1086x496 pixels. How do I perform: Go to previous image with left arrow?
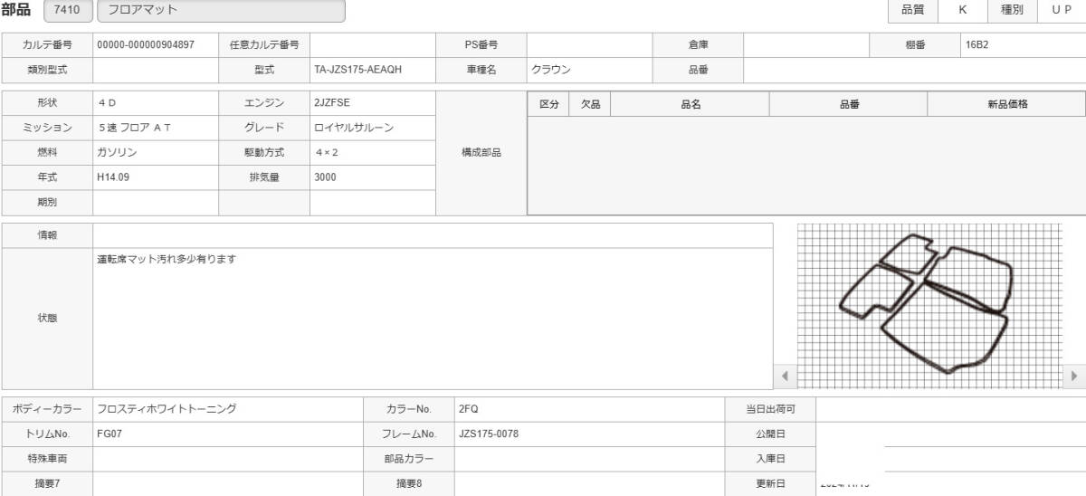point(785,375)
